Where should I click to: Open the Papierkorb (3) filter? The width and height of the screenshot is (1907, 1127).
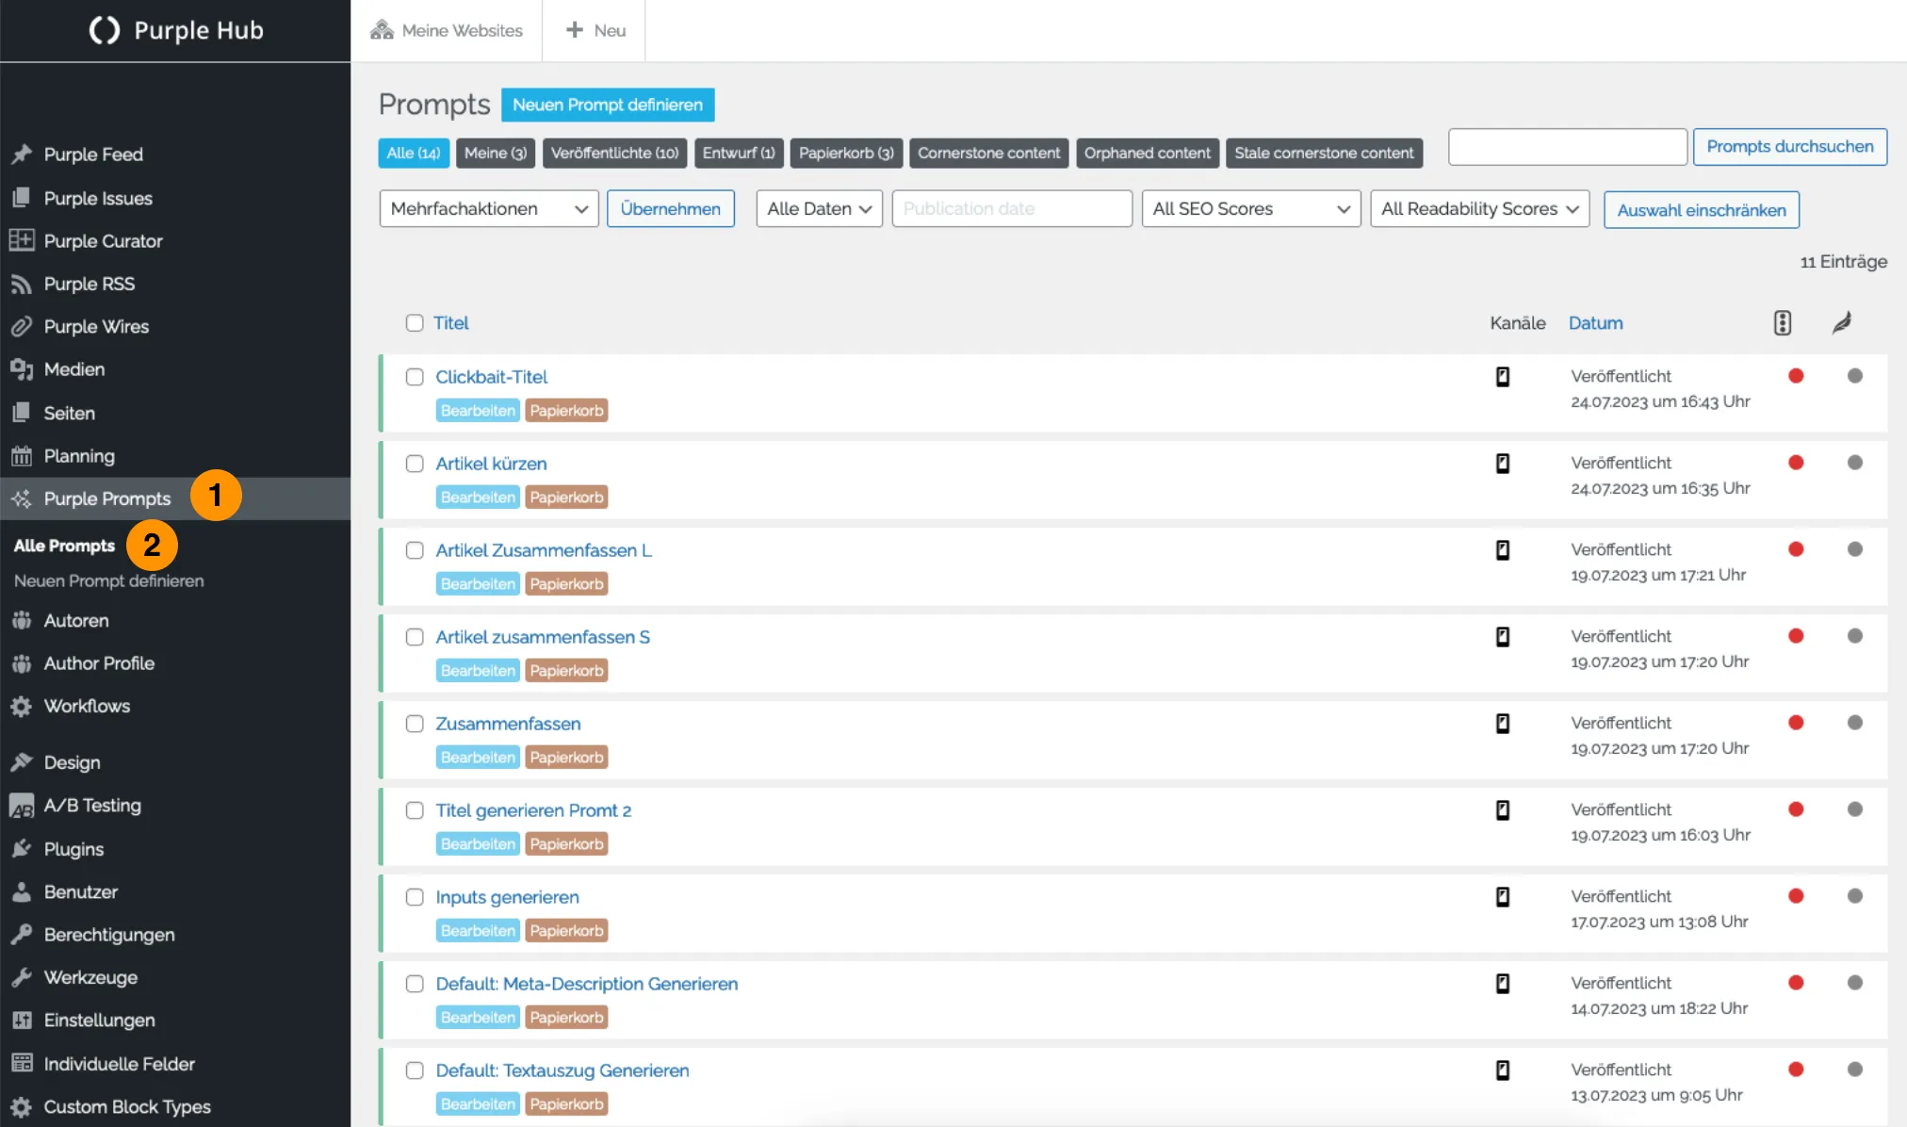point(846,153)
